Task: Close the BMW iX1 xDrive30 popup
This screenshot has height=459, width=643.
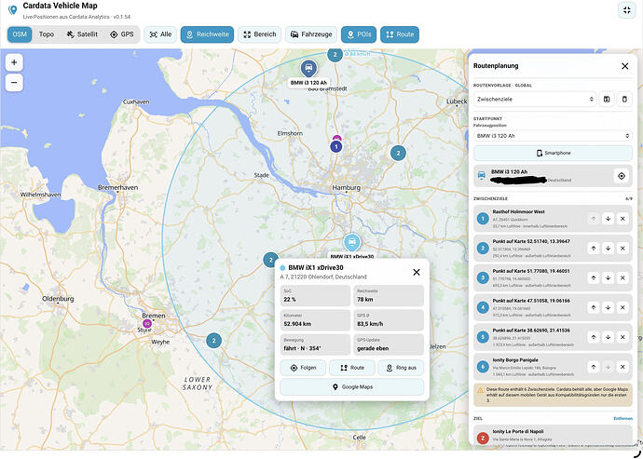Action: click(x=417, y=272)
